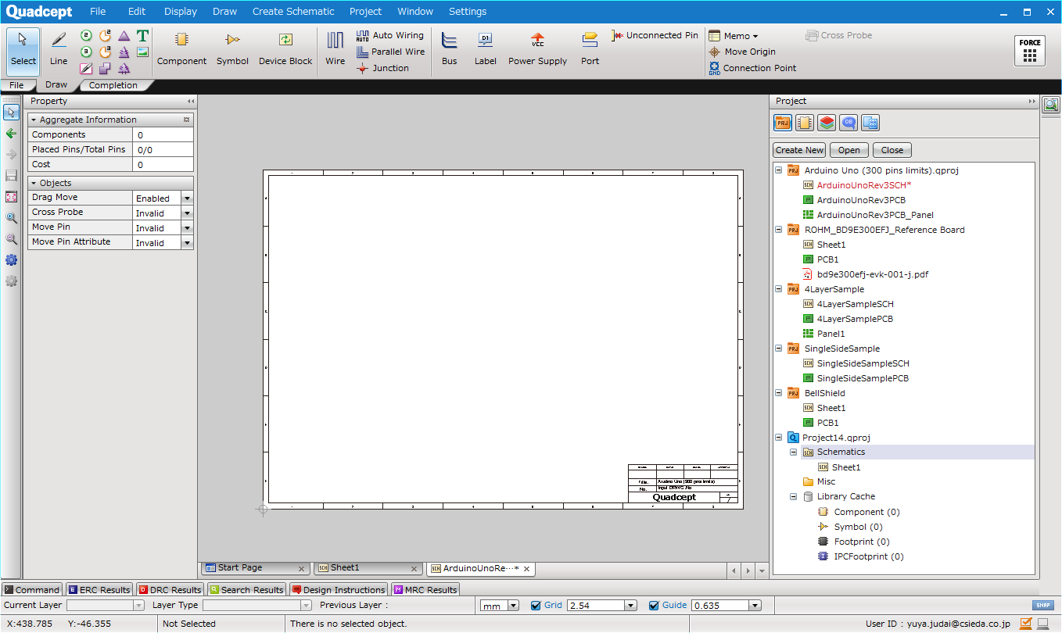Click the SNAP button in status bar
1062x633 pixels.
pos(1043,606)
